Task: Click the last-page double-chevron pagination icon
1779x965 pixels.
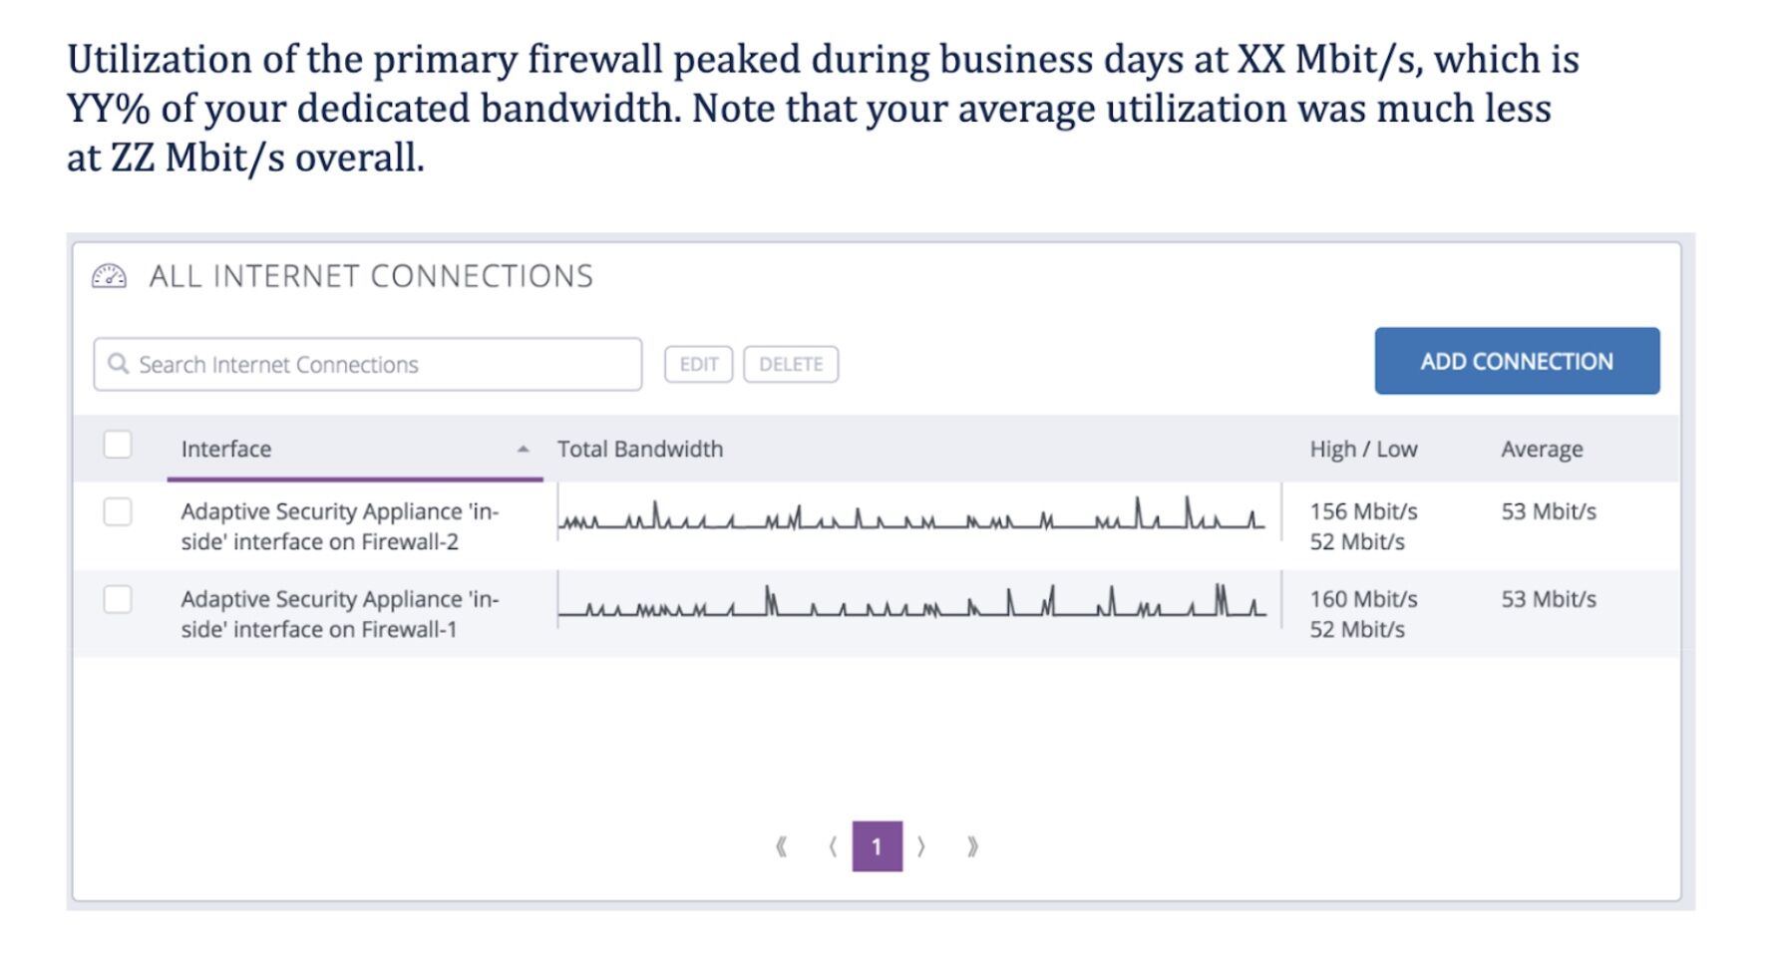Action: click(970, 845)
